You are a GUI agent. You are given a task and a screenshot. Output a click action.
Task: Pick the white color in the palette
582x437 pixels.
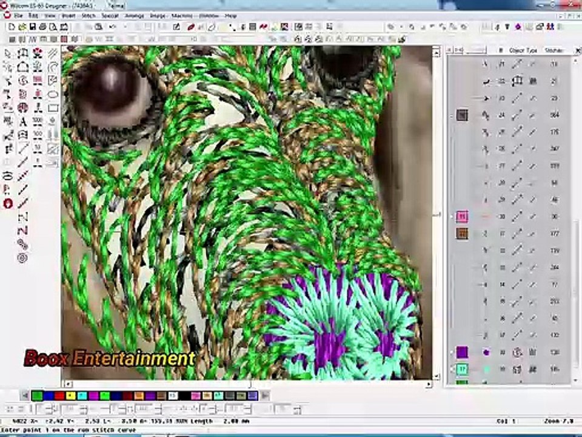click(x=173, y=396)
